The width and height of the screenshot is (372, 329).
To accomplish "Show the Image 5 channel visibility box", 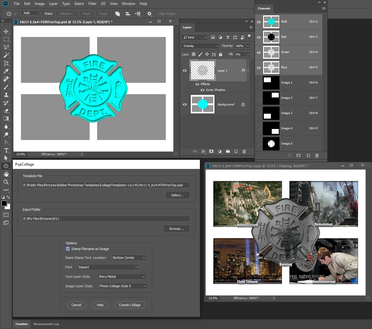I will tap(259, 144).
